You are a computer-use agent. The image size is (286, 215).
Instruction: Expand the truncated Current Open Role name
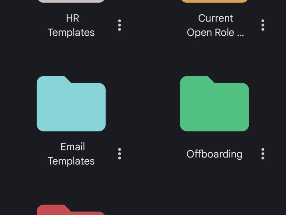pyautogui.click(x=216, y=25)
